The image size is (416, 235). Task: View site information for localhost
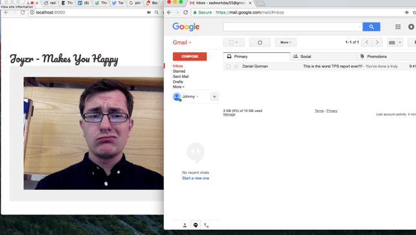(32, 12)
